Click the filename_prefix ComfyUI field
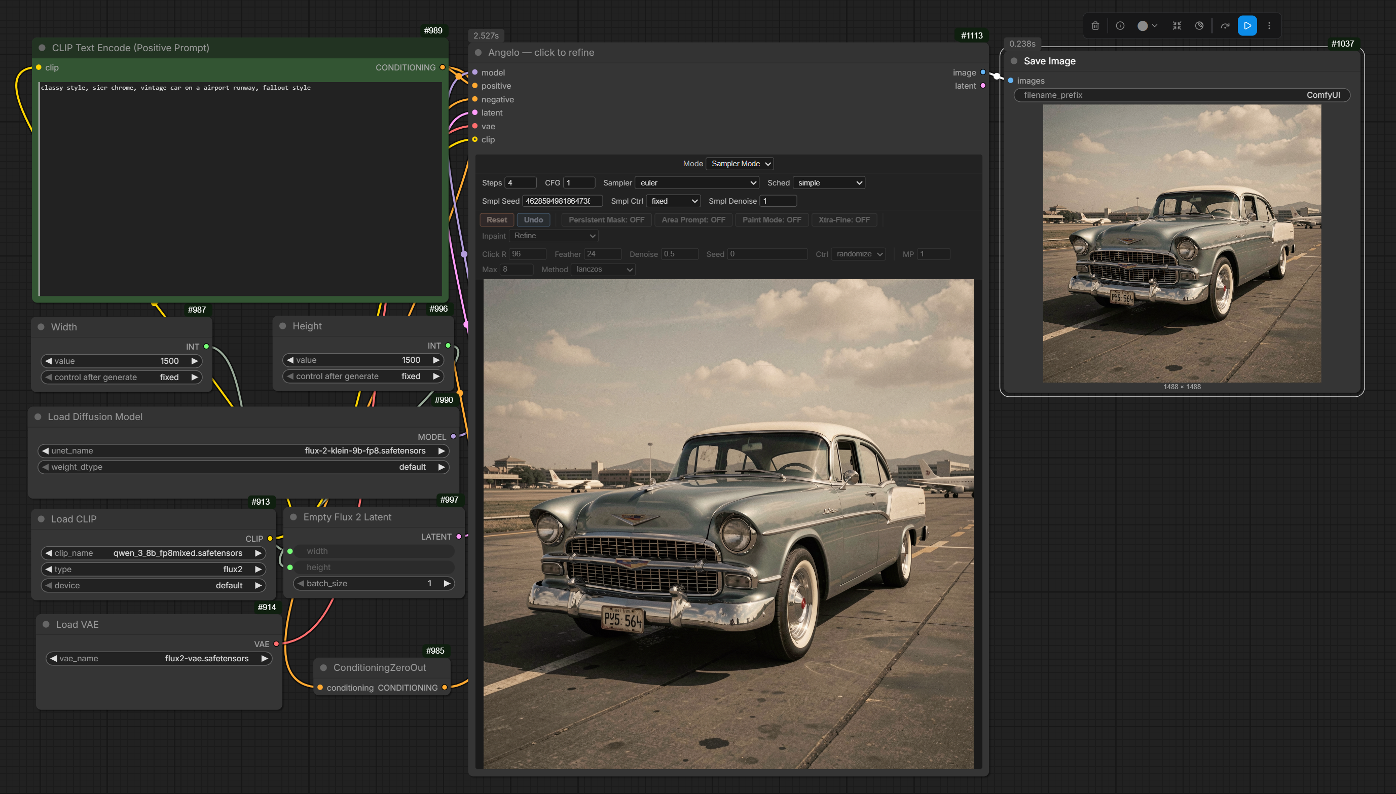Image resolution: width=1396 pixels, height=794 pixels. pyautogui.click(x=1181, y=95)
